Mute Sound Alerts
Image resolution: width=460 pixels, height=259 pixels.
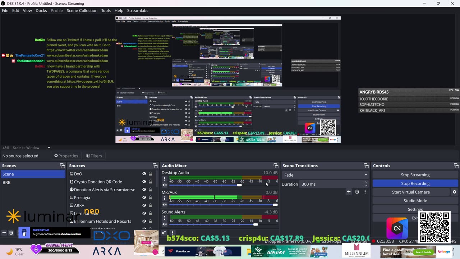pos(165,224)
